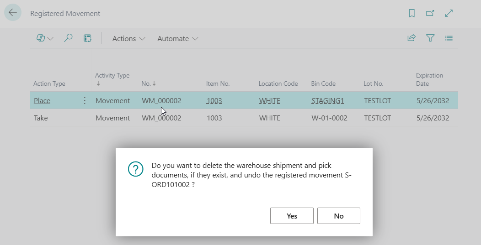Screen dimensions: 481x245
Task: Open row options for the Place line
Action: pos(85,101)
